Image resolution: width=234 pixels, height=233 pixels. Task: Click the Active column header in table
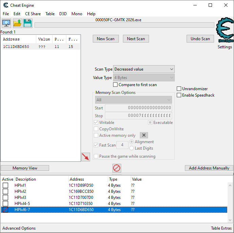click(x=7, y=179)
